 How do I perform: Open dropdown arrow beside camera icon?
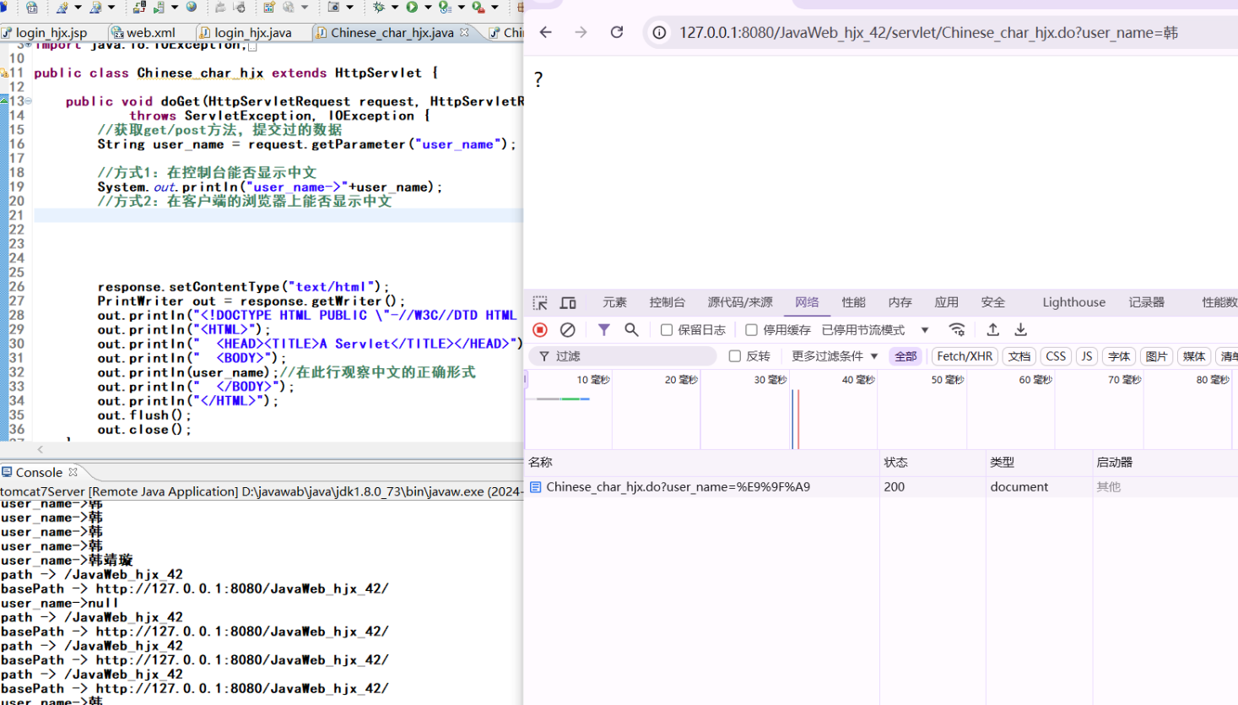[x=349, y=7]
